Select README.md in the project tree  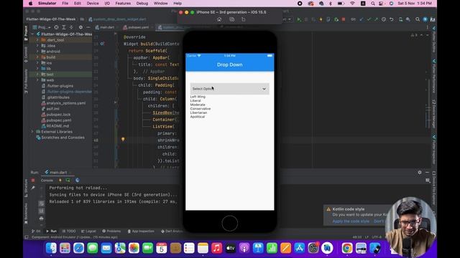(57, 126)
